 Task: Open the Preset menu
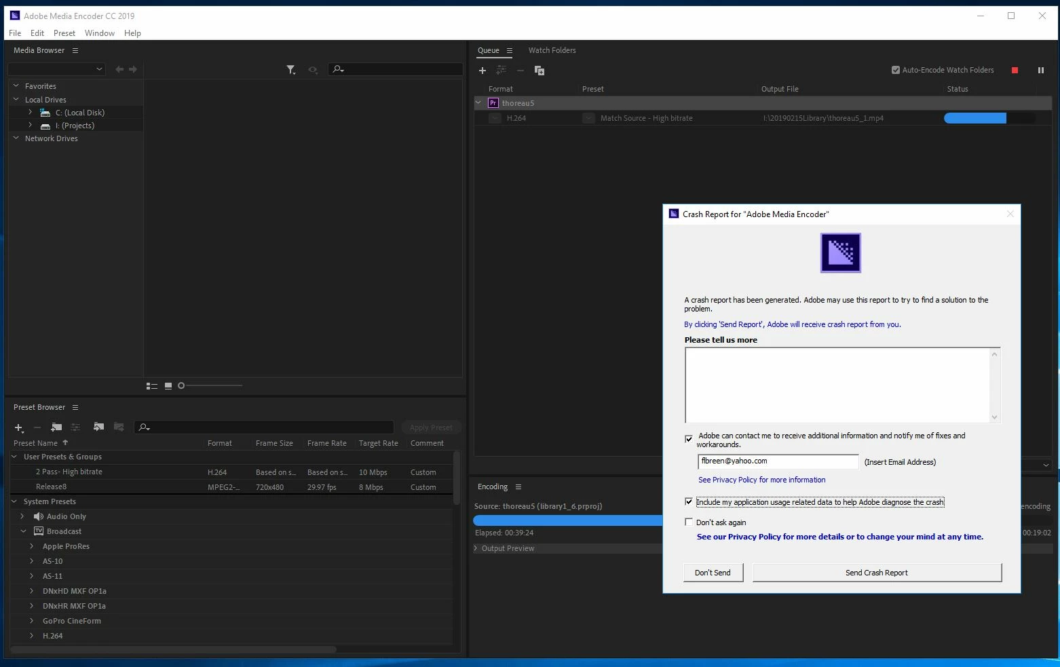pos(64,33)
